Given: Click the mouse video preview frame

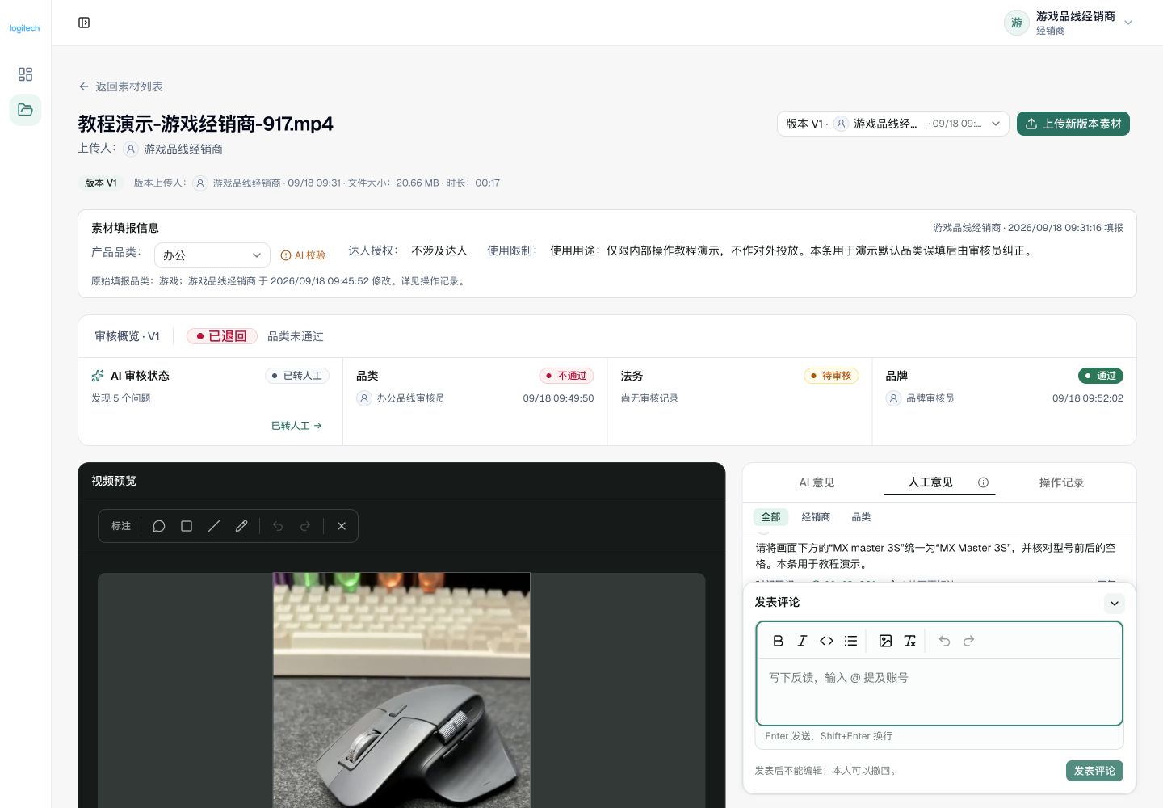Looking at the screenshot, I should point(401,691).
